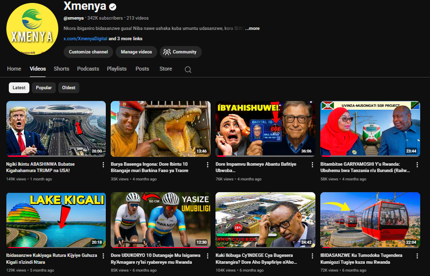Screen dimensions: 430x276
Task: Click title 'Bitambitse GARIYAMOSHI Y'u Rwanda'
Action: 365,167
